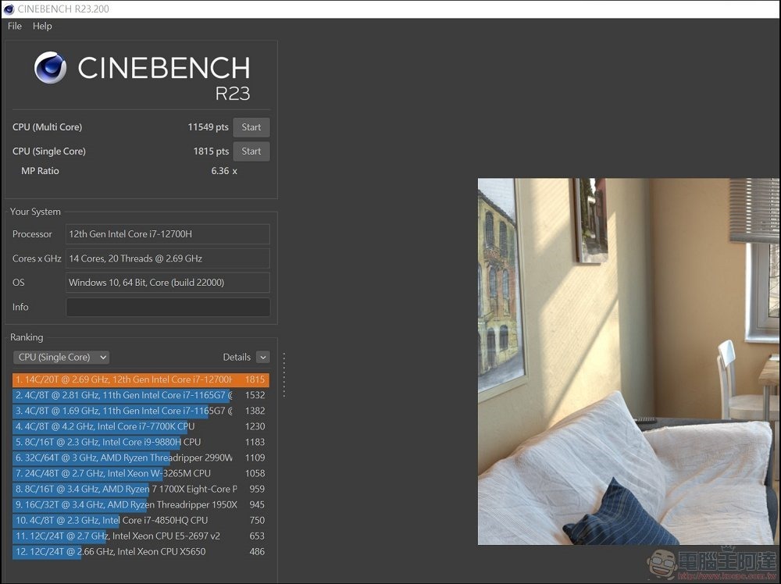Select ranking row 10 Core i7-4850HQ
The image size is (781, 584).
pyautogui.click(x=141, y=520)
